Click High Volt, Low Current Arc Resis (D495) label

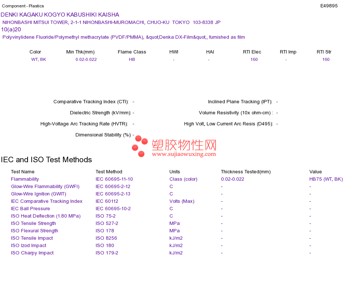(228, 124)
